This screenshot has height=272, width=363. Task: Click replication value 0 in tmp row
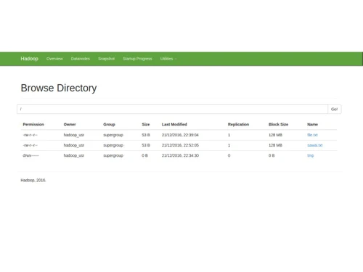tap(229, 155)
